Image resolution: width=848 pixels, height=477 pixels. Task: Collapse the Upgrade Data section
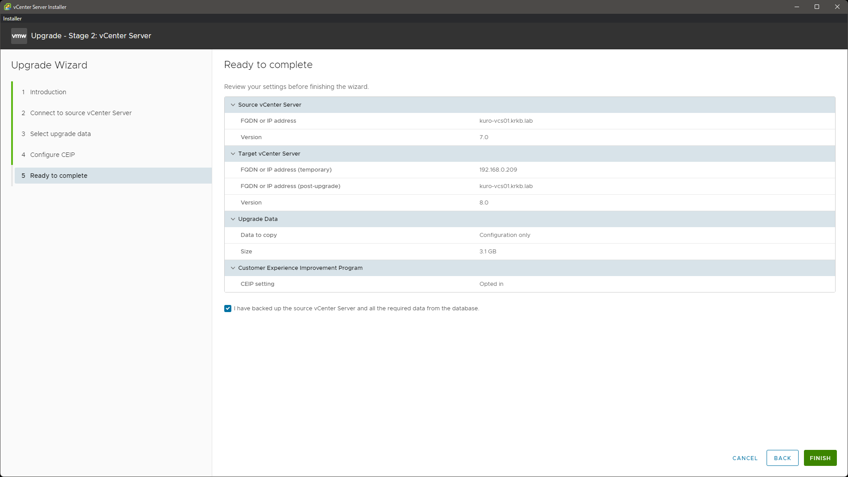[233, 219]
